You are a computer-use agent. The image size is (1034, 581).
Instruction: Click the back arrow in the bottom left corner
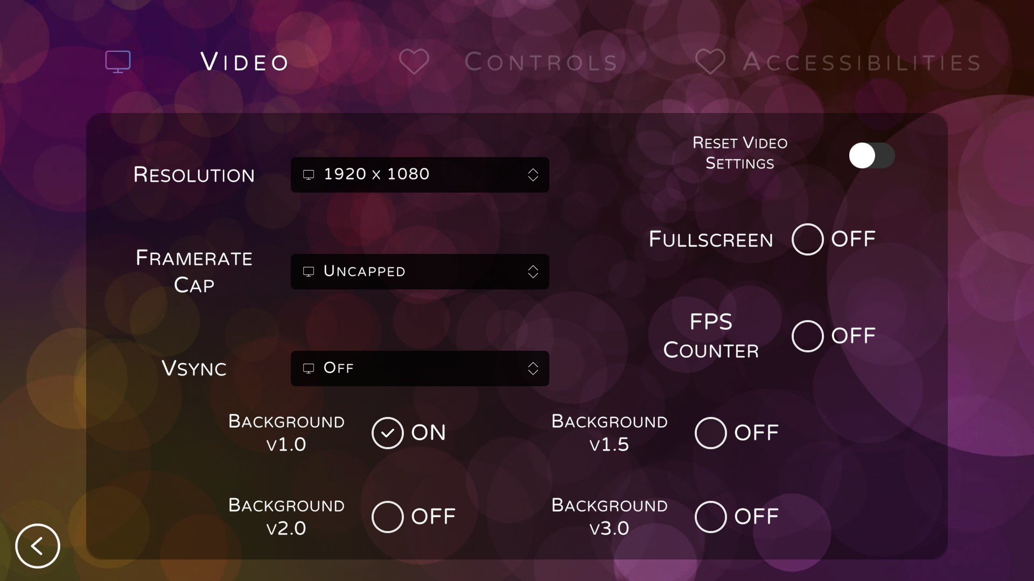click(37, 546)
